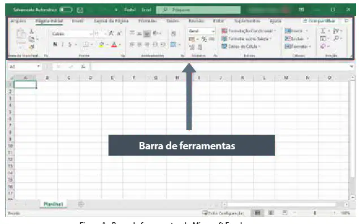This screenshot has height=224, width=359.
Task: Switch to the Fórmulas ribbon tab
Action: [x=148, y=21]
